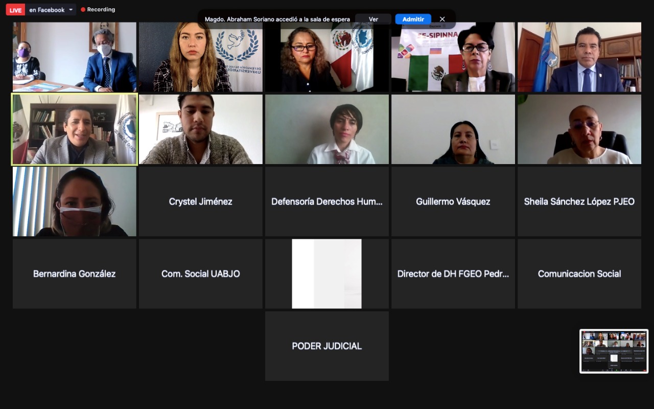Select the Guillermo Vásquez participant tile
Image resolution: width=654 pixels, height=409 pixels.
[453, 201]
